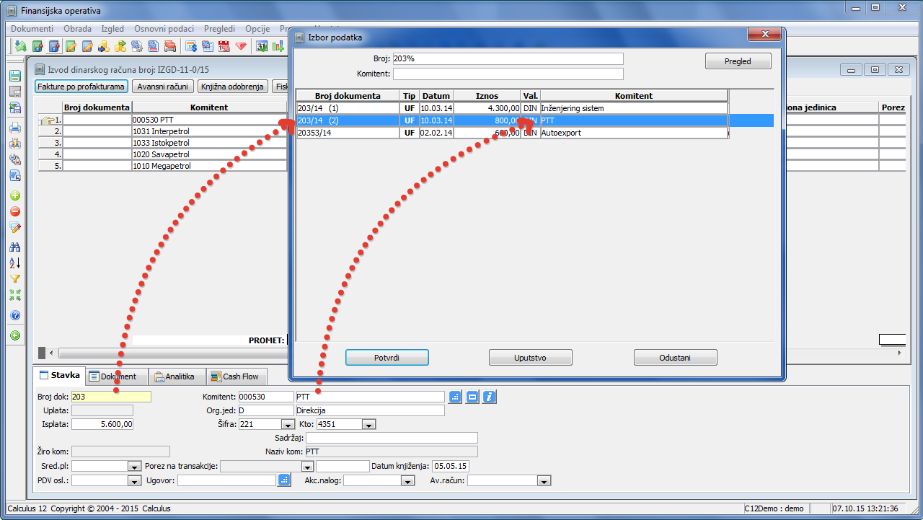
Task: Click lookup button next to Ugovor field
Action: (x=284, y=480)
